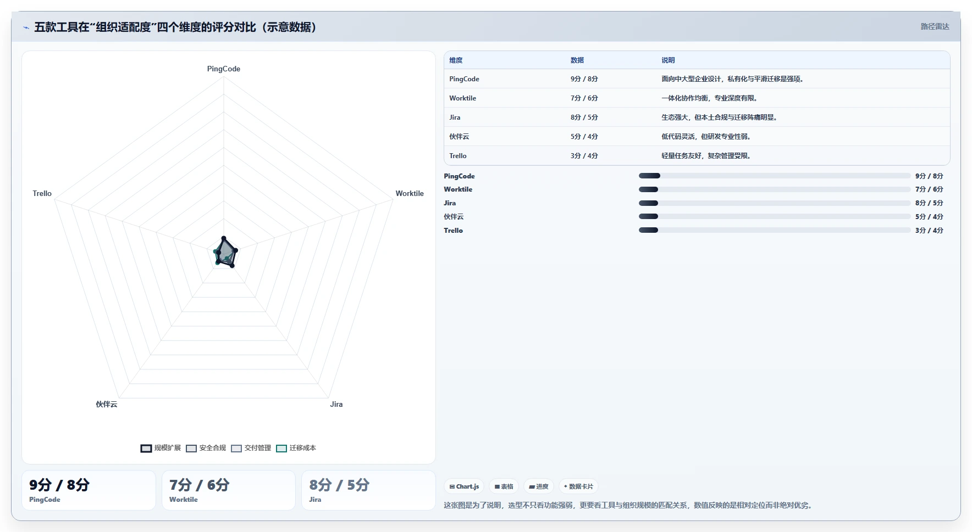Click the table cell 3分 / 4分
Screen dimensions: 972x532
click(584, 156)
